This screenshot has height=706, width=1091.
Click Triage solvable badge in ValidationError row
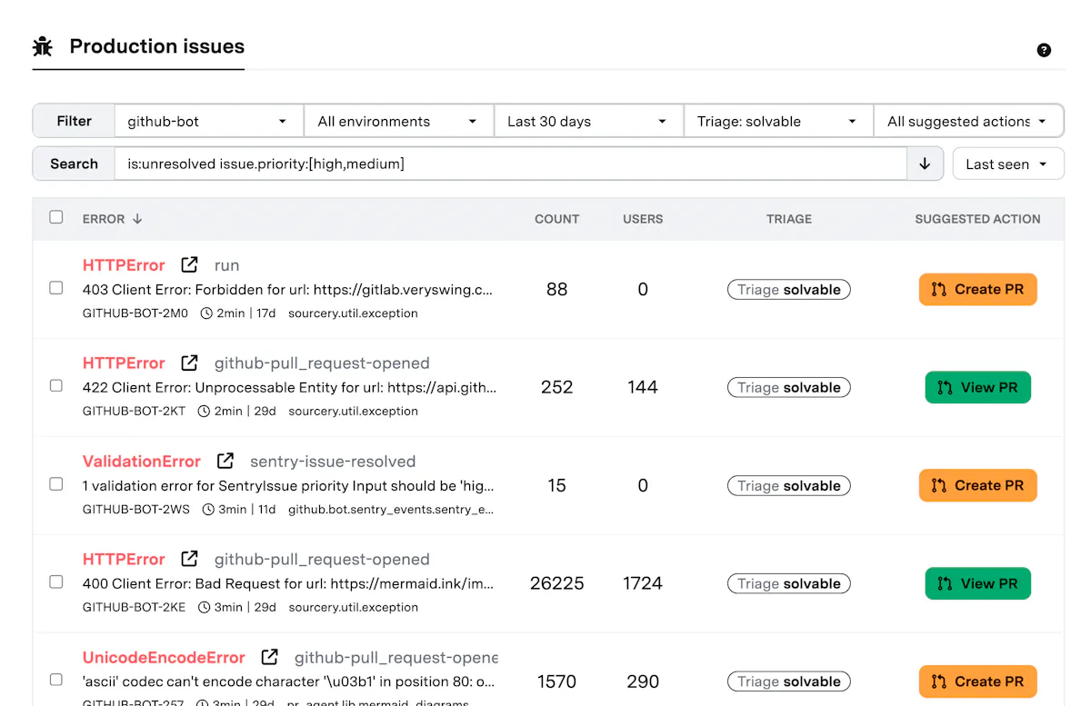click(789, 486)
